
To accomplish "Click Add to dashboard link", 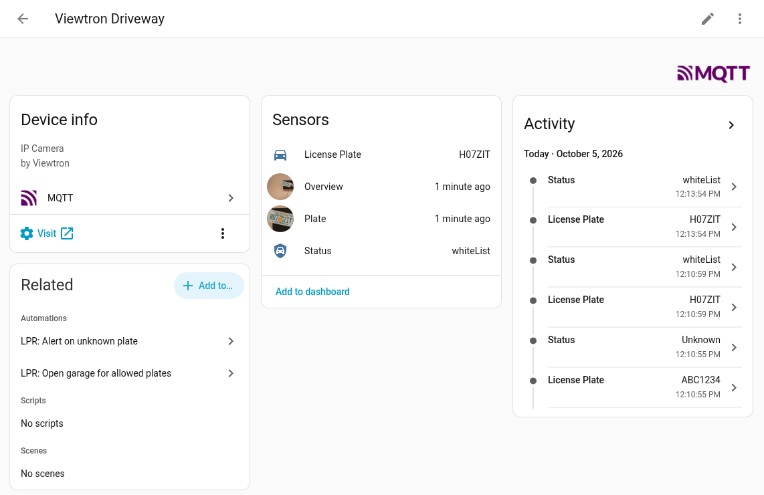I will click(x=312, y=292).
